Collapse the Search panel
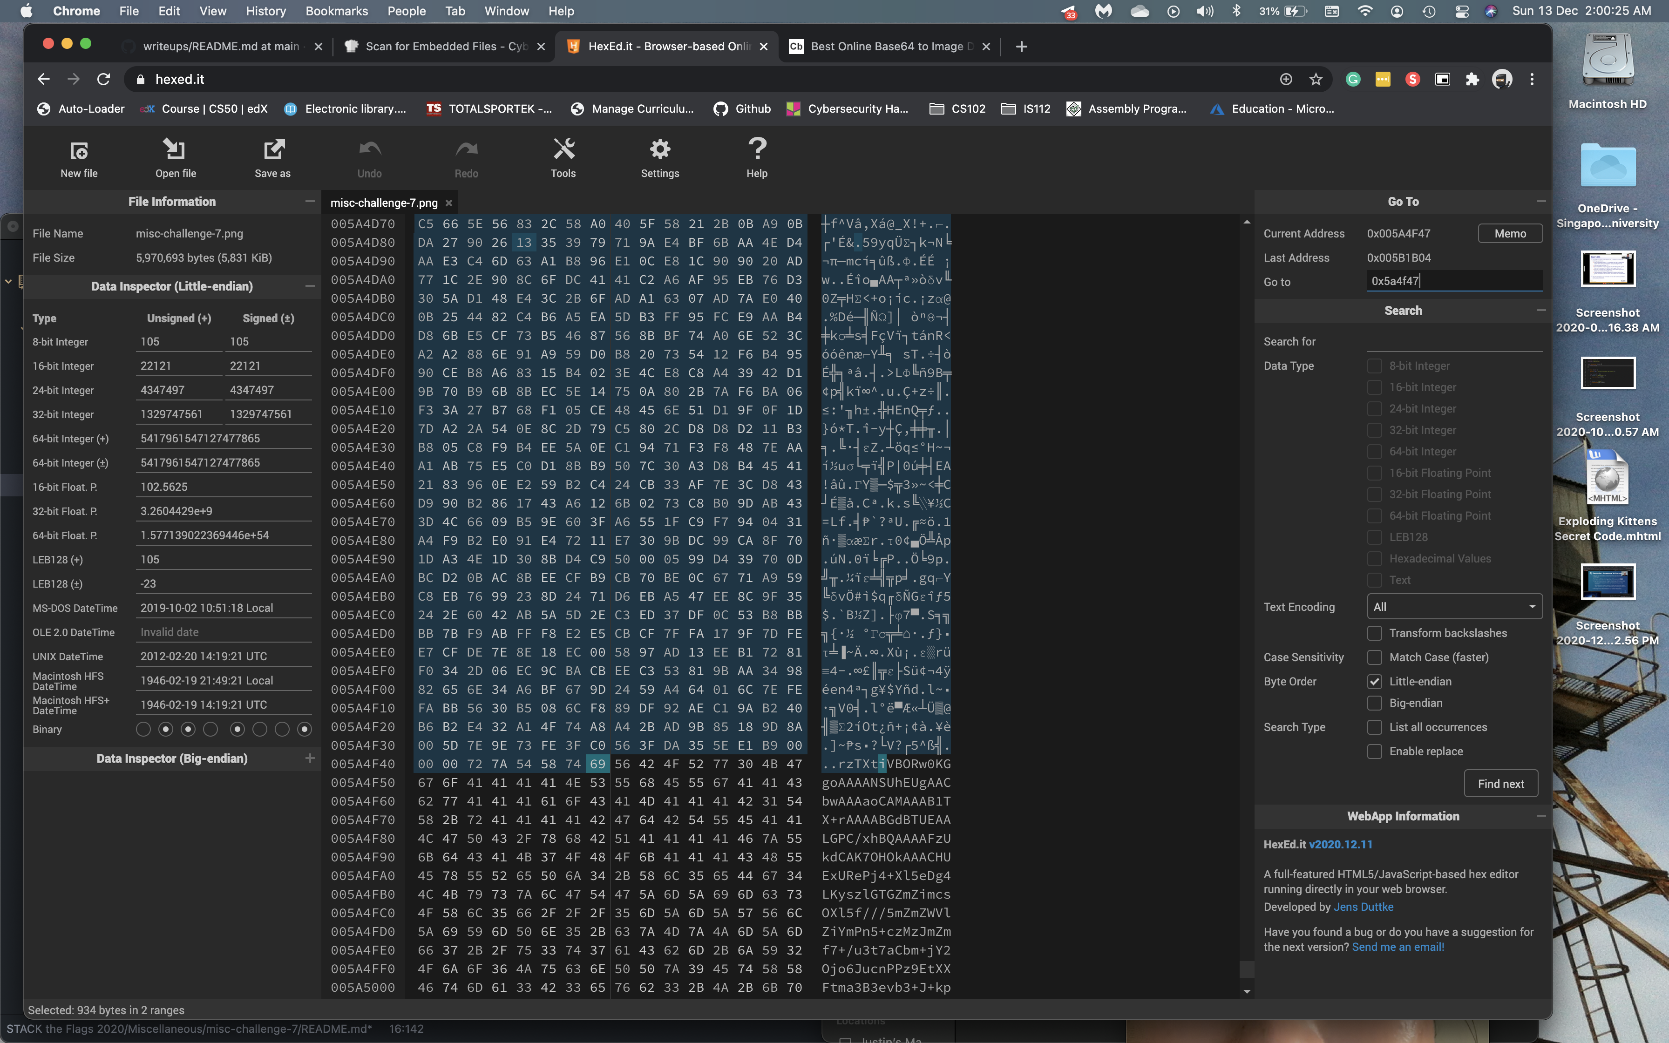This screenshot has height=1043, width=1669. [1541, 311]
